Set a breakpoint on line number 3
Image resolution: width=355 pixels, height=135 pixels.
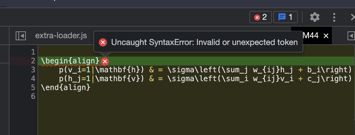[x=33, y=70]
